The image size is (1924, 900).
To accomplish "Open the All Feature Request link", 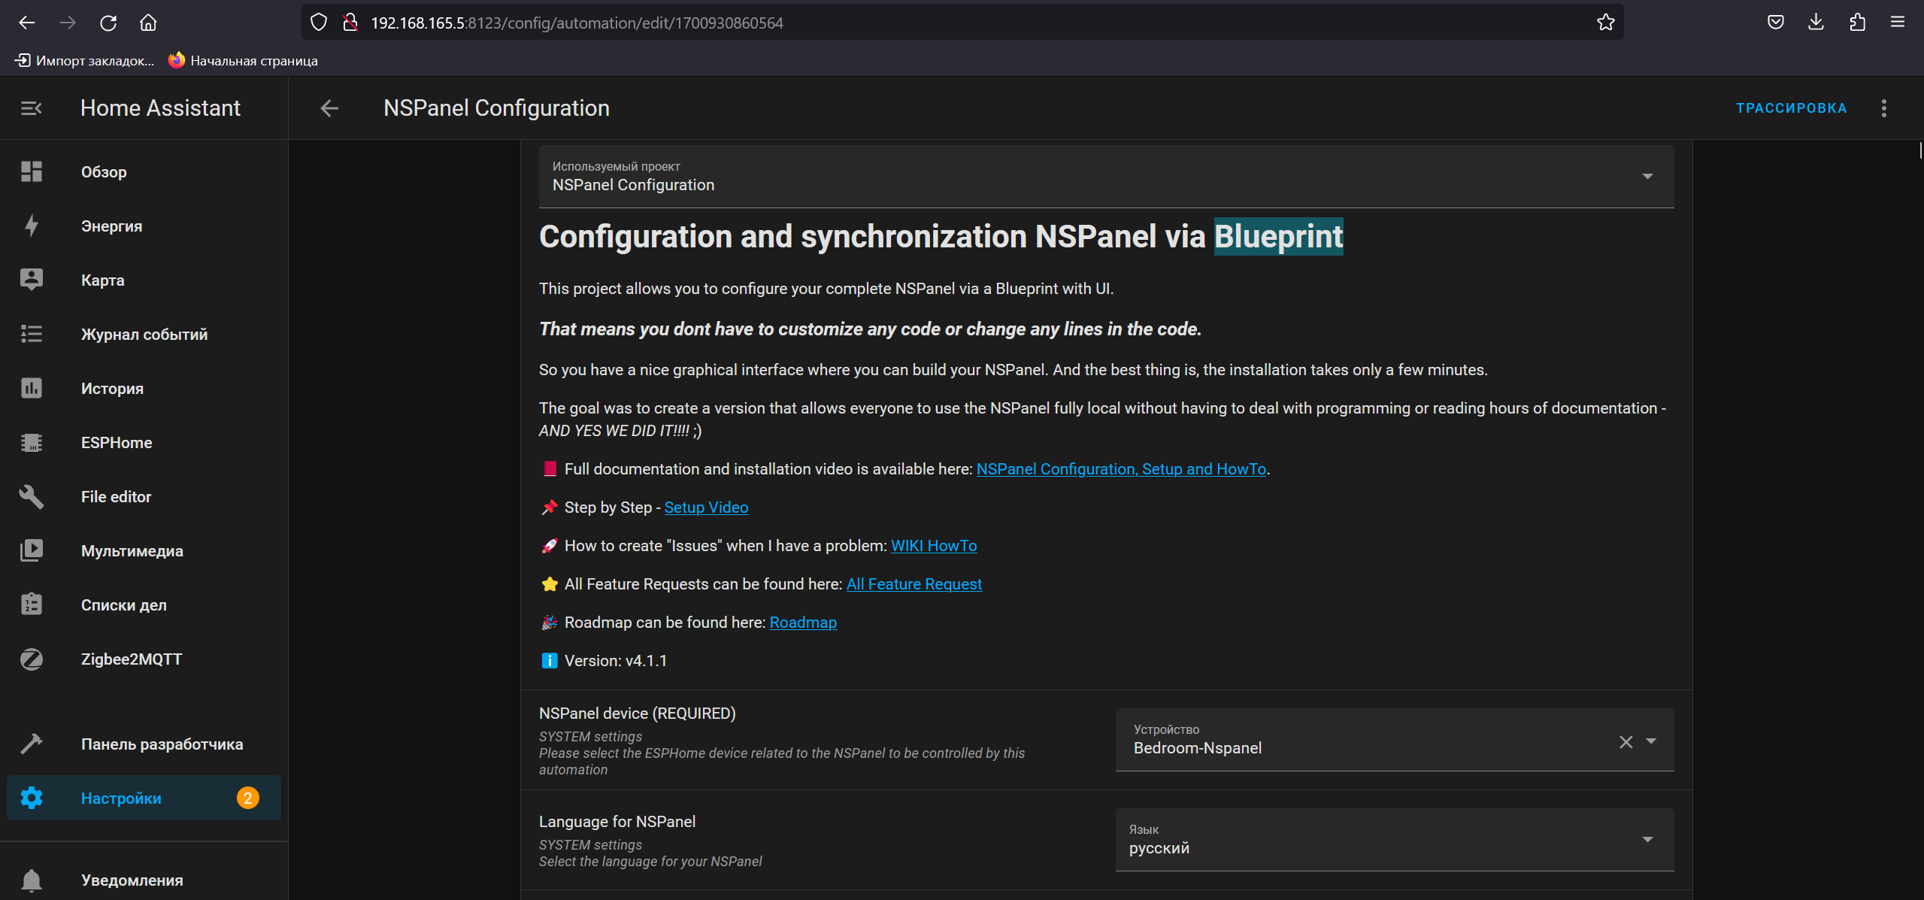I will click(914, 584).
